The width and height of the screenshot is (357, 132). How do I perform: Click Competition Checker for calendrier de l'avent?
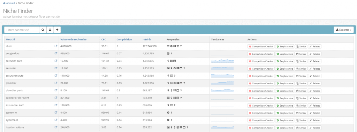point(261,98)
